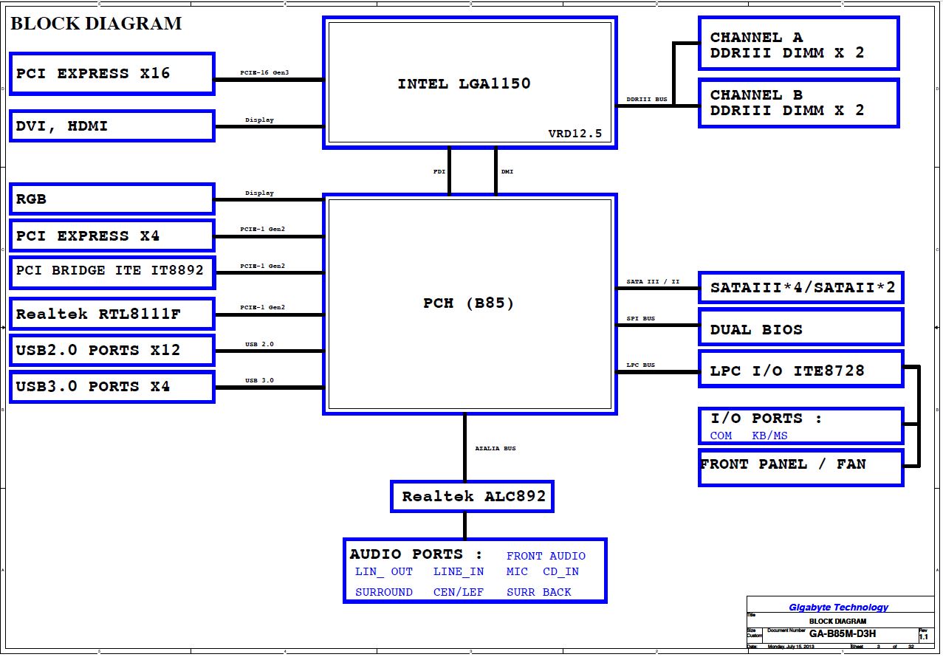The image size is (943, 657).
Task: Click the FRONT AUDIO label in audio ports
Action: coord(546,556)
